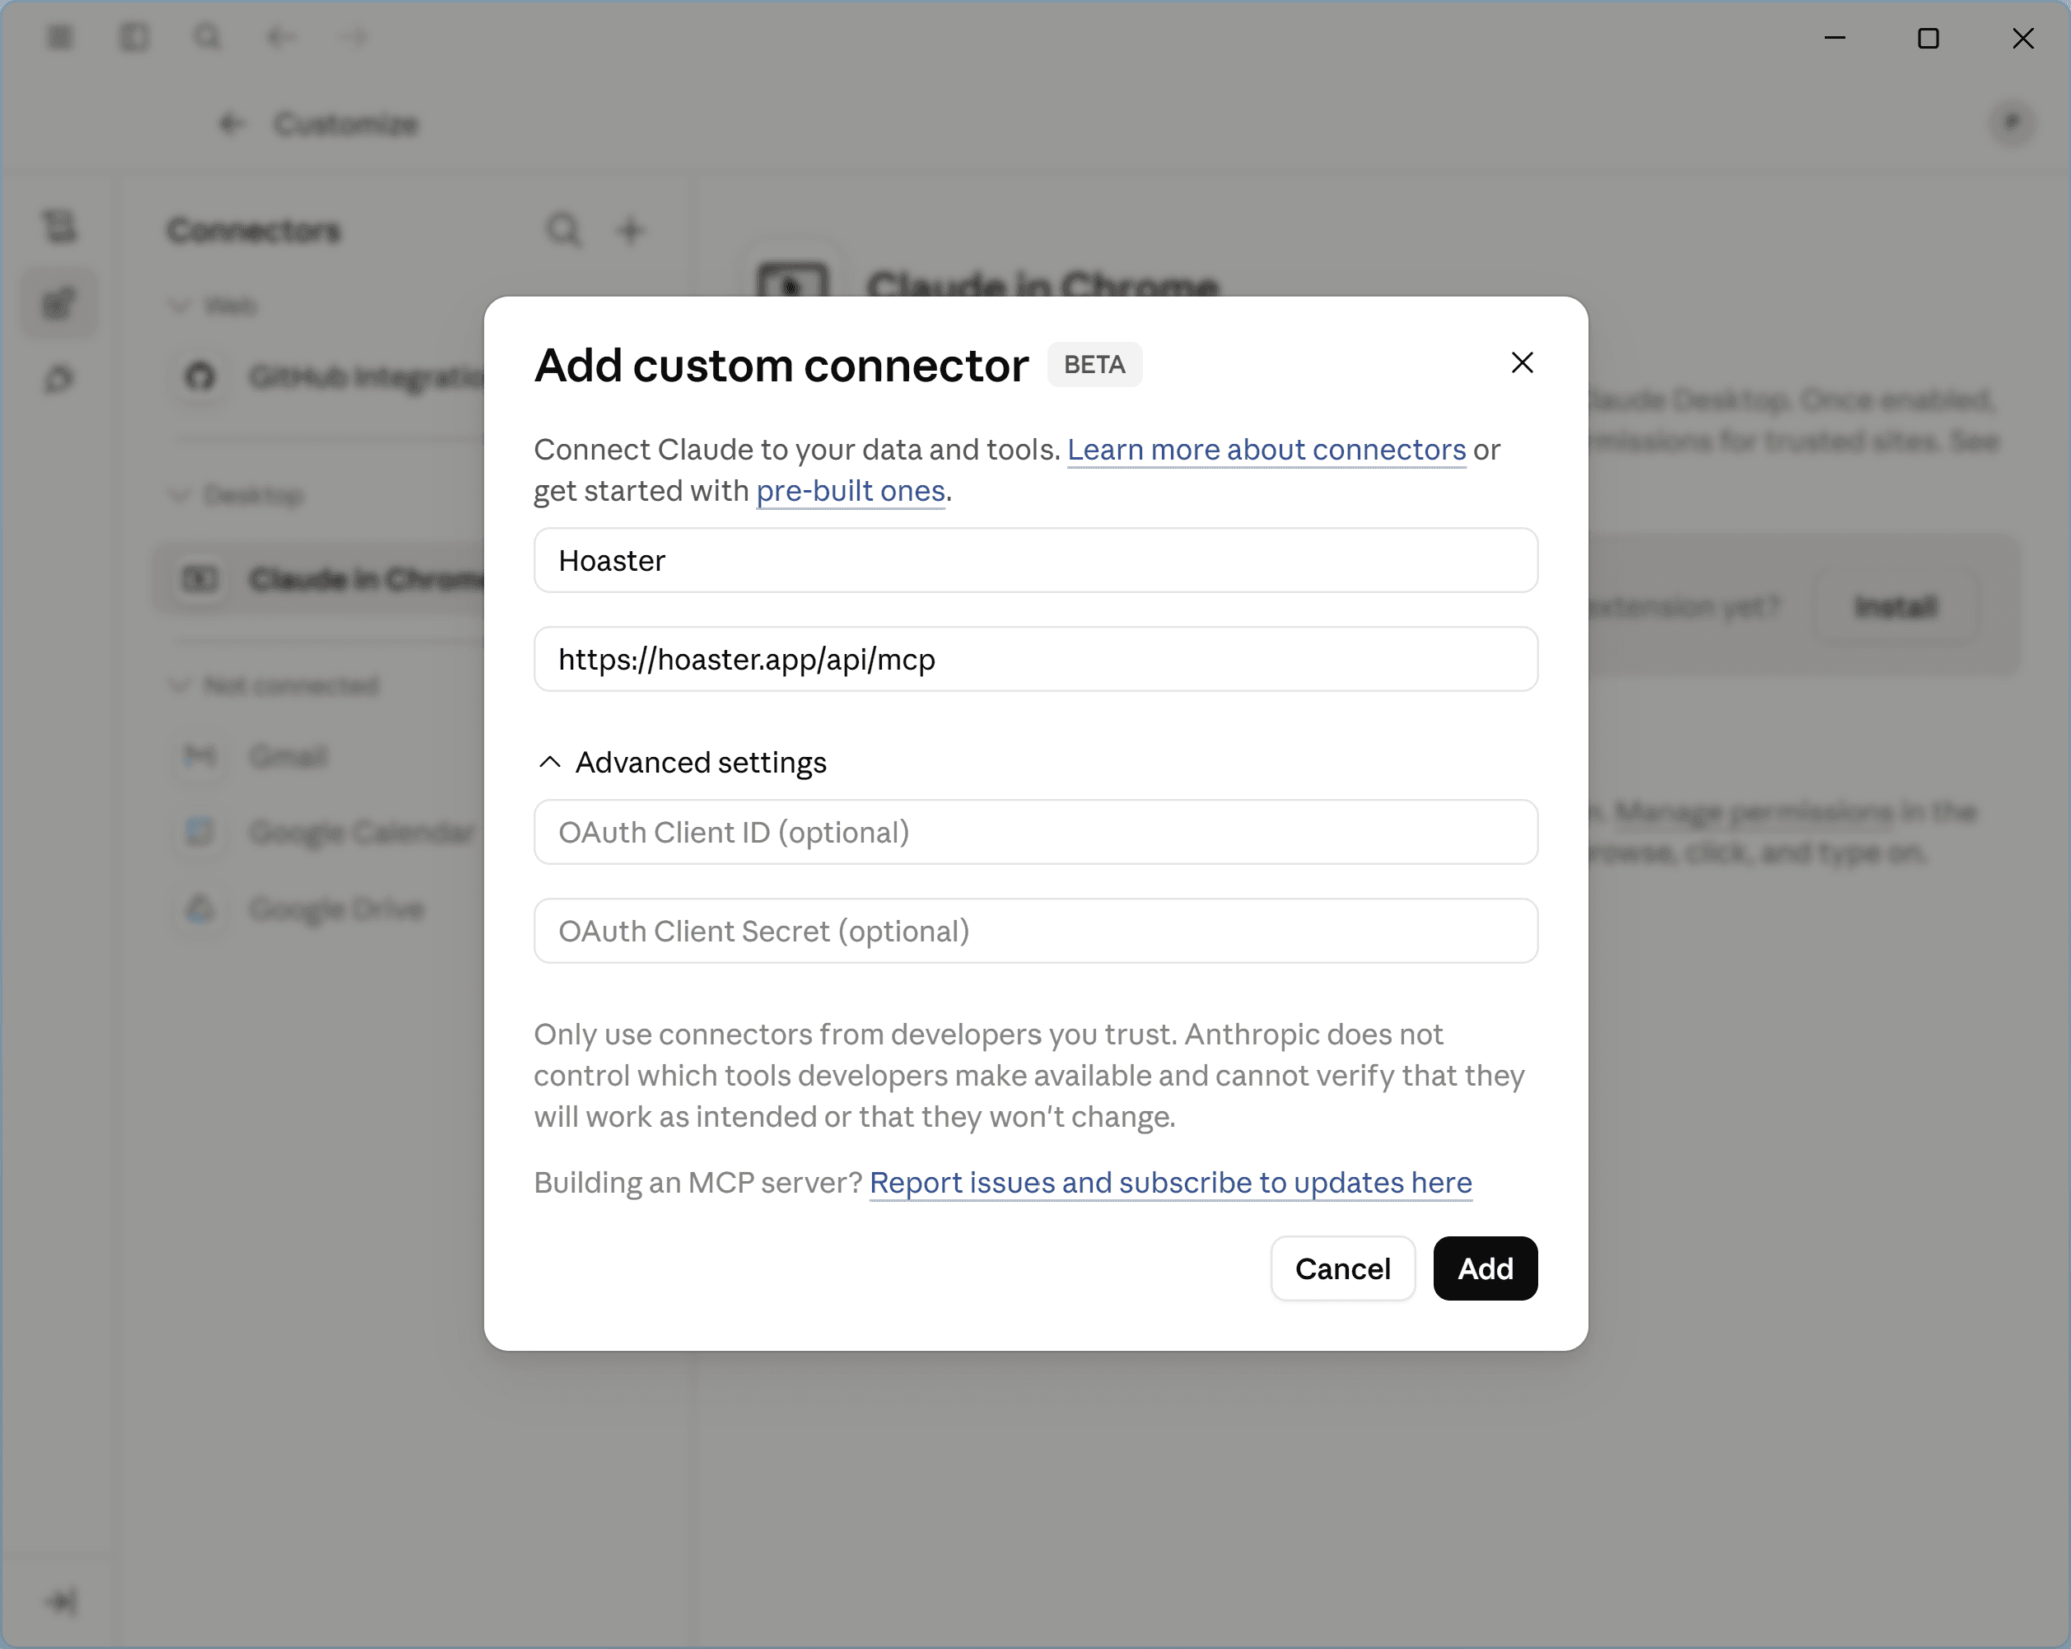Click the Google Drive icon in sidebar
2071x1649 pixels.
click(200, 908)
